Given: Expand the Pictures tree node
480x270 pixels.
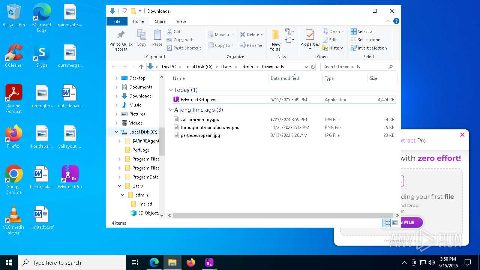Looking at the screenshot, I should pos(117,114).
